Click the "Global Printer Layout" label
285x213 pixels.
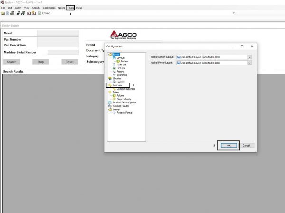click(x=161, y=63)
